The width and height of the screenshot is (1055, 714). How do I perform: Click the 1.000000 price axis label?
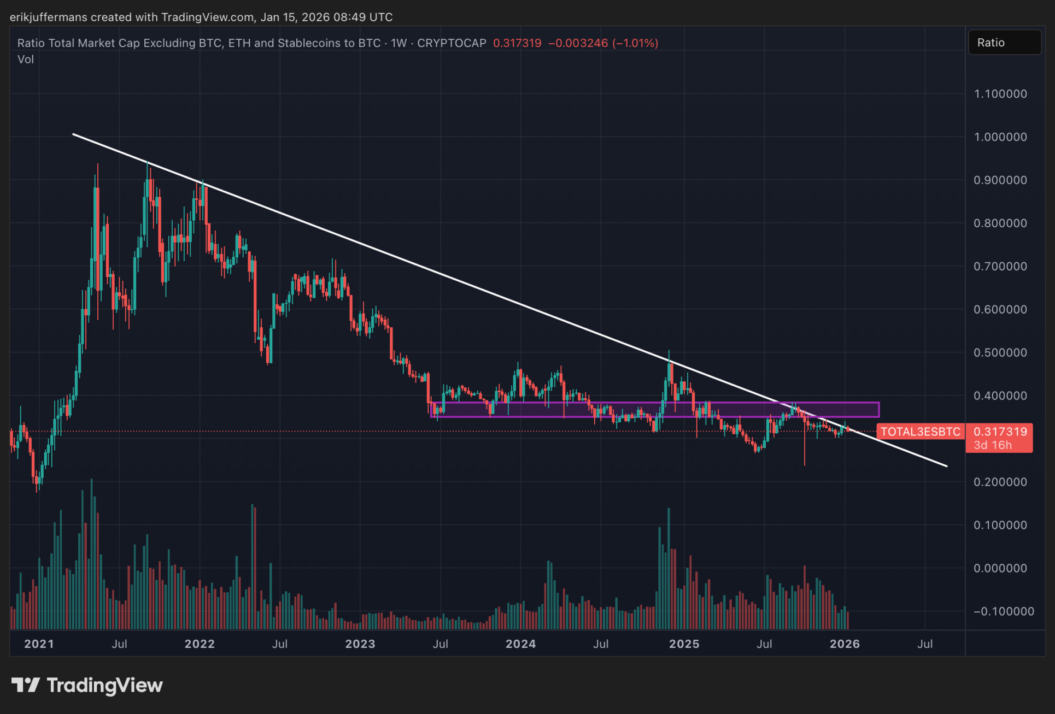(1000, 137)
